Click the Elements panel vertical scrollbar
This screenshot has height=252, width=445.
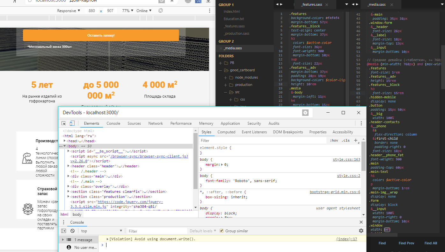(x=195, y=160)
